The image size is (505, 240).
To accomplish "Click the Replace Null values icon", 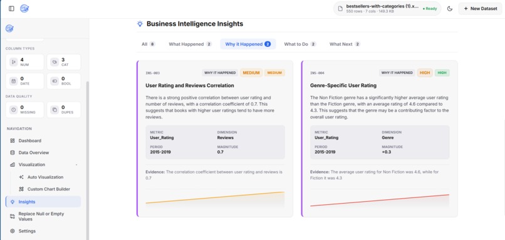I will 13,216.
